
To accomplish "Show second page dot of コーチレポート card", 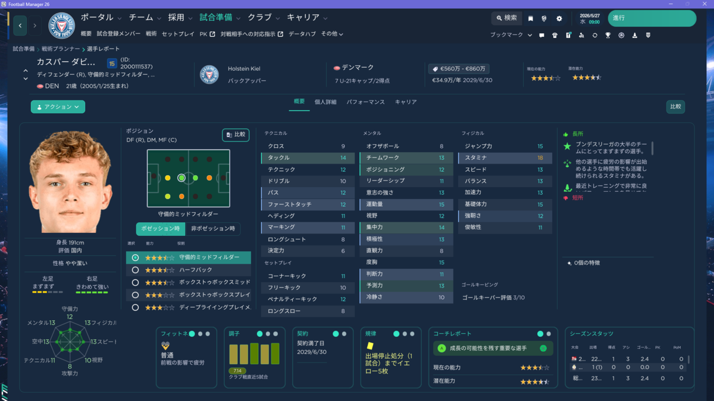I will tap(549, 334).
